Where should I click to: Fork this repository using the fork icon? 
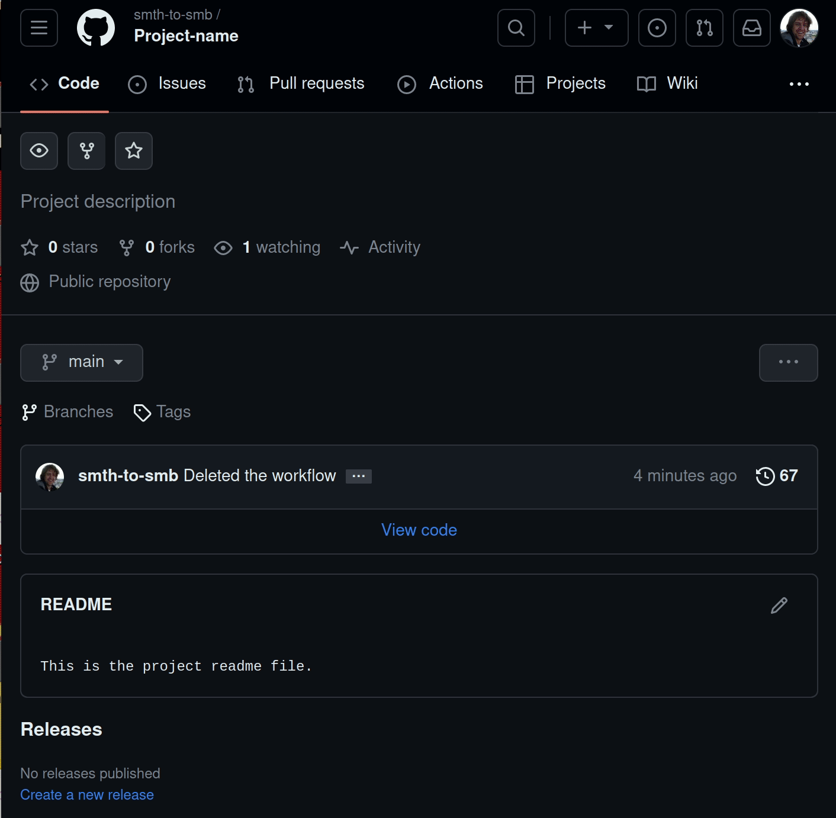point(86,151)
